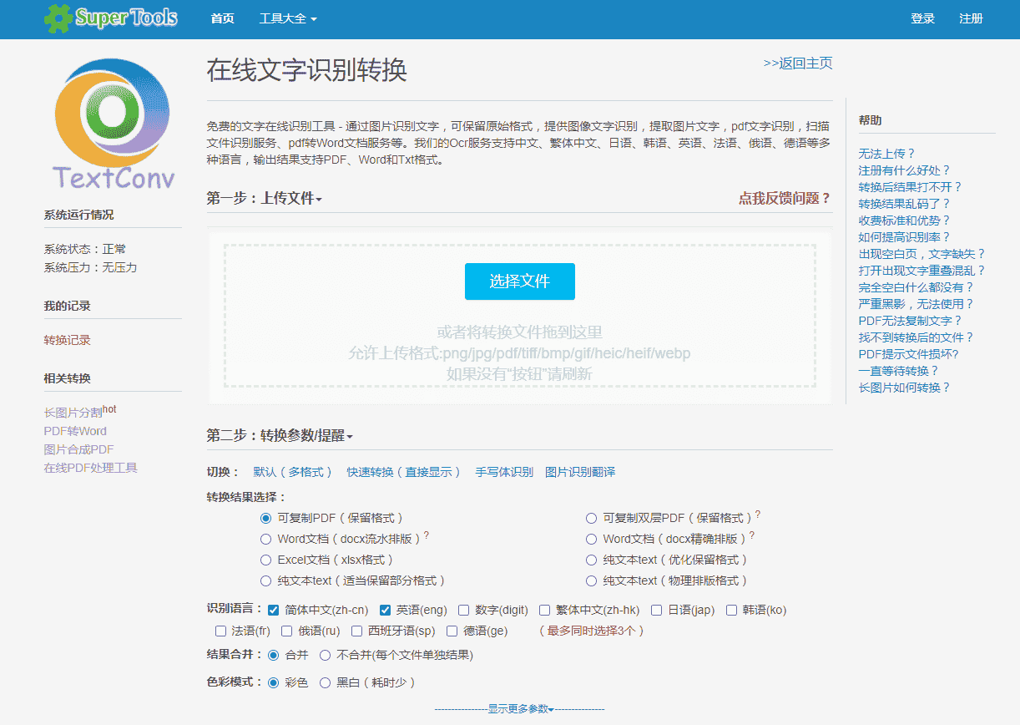The image size is (1020, 725).
Task: Click the TextConv logo image
Action: (114, 124)
